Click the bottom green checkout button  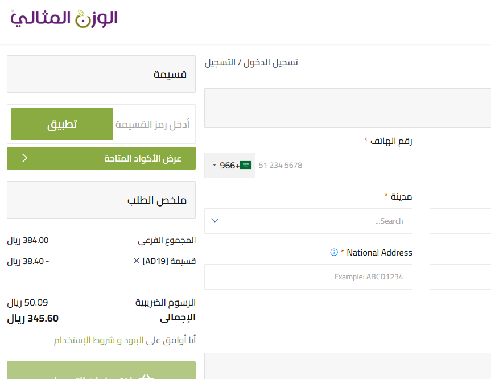(x=101, y=373)
